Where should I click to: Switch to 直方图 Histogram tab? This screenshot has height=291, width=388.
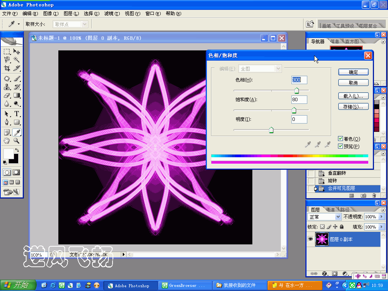[352, 41]
